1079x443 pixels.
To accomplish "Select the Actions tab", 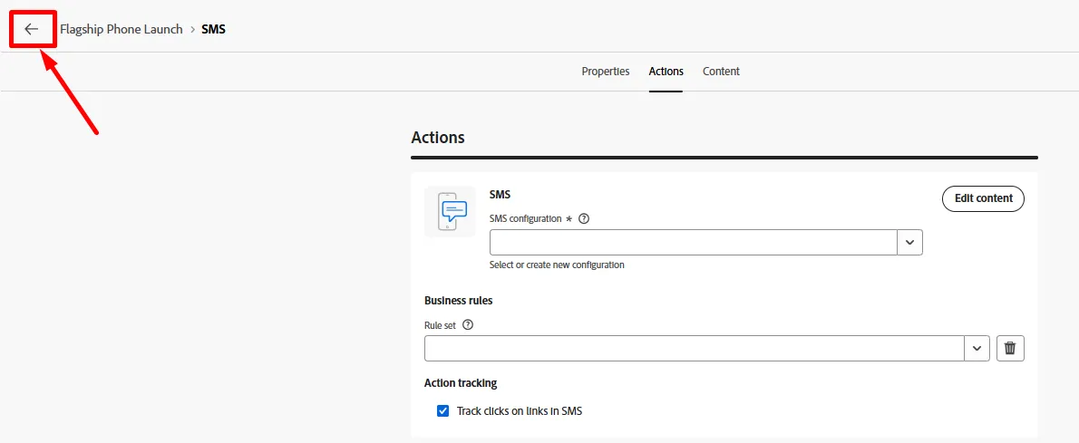I will point(666,72).
